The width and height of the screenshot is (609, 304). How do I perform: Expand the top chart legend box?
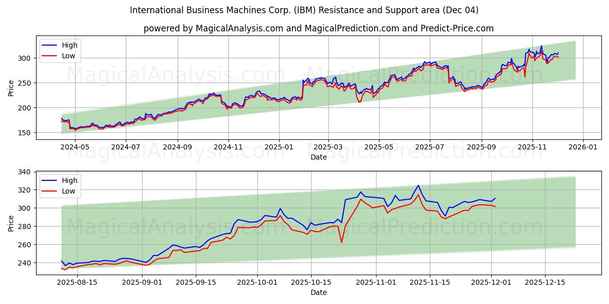61,50
